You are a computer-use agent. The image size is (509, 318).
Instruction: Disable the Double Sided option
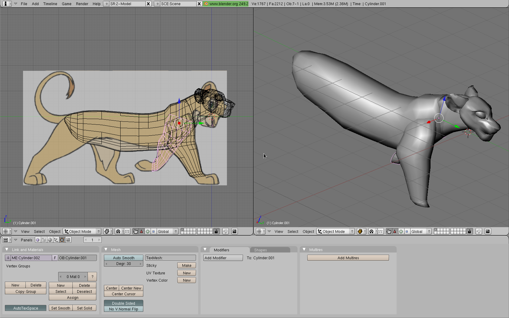click(124, 303)
